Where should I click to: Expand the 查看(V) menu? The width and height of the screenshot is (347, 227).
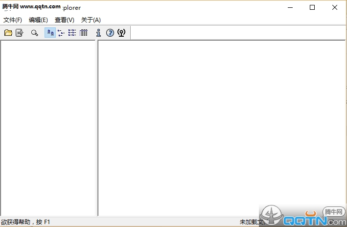(x=65, y=20)
